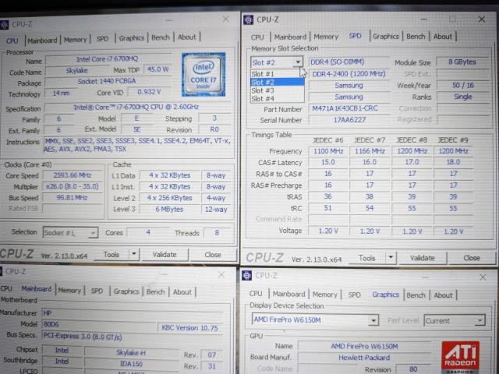
Task: Click the chipset name Skylake-H field
Action: (131, 352)
